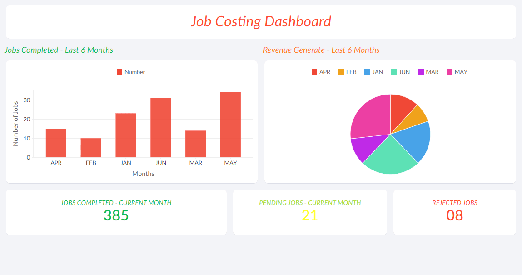Toggle the Number legend in bar chart
Viewport: 522px width, 275px height.
131,72
